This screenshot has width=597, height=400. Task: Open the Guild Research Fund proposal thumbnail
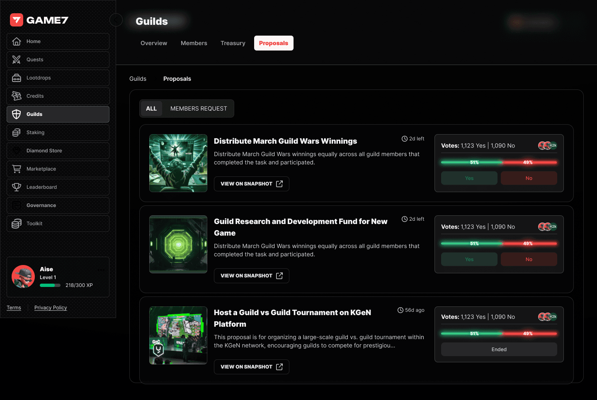178,244
